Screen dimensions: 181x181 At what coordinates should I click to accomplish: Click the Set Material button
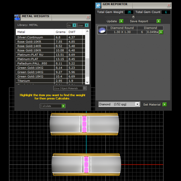pyautogui.click(x=152, y=104)
